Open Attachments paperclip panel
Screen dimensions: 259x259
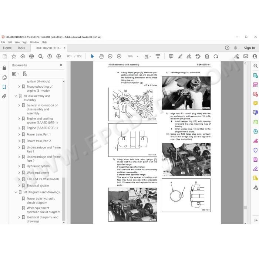click(x=4, y=96)
